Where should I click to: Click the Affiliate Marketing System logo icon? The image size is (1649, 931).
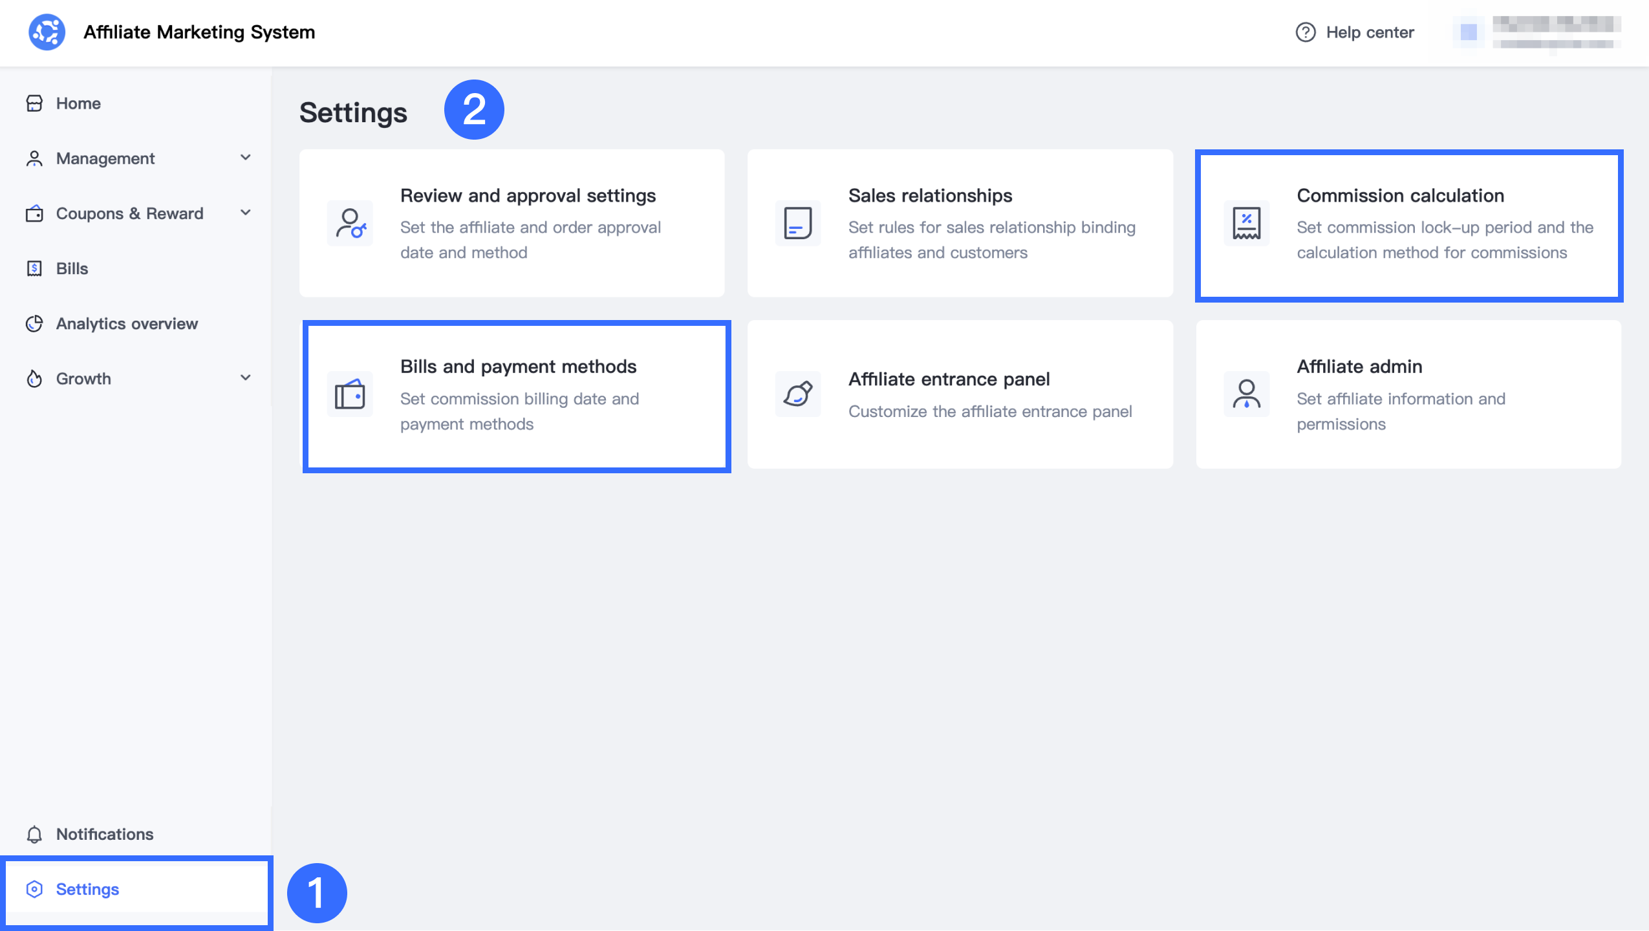[47, 32]
